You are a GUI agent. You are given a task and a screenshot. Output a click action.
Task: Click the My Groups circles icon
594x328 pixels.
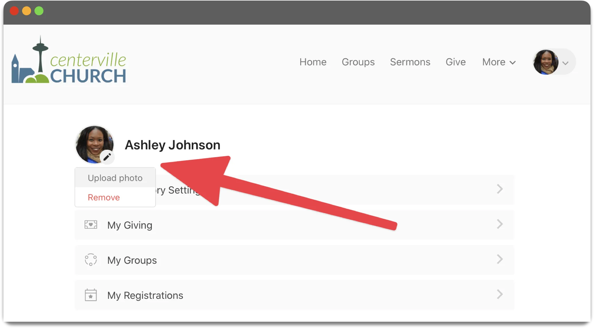91,260
